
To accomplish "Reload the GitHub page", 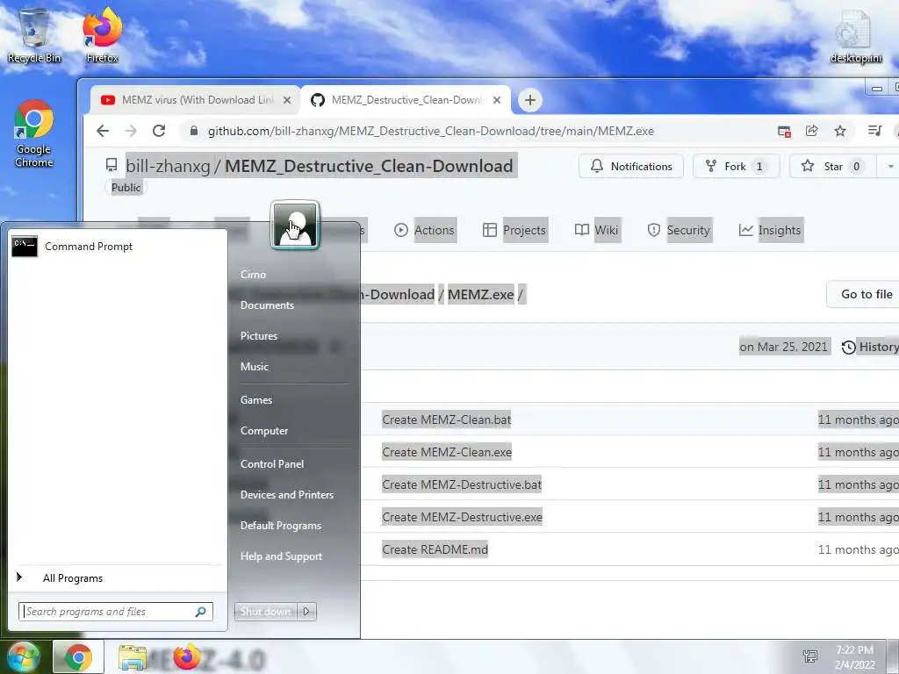I will (x=159, y=131).
